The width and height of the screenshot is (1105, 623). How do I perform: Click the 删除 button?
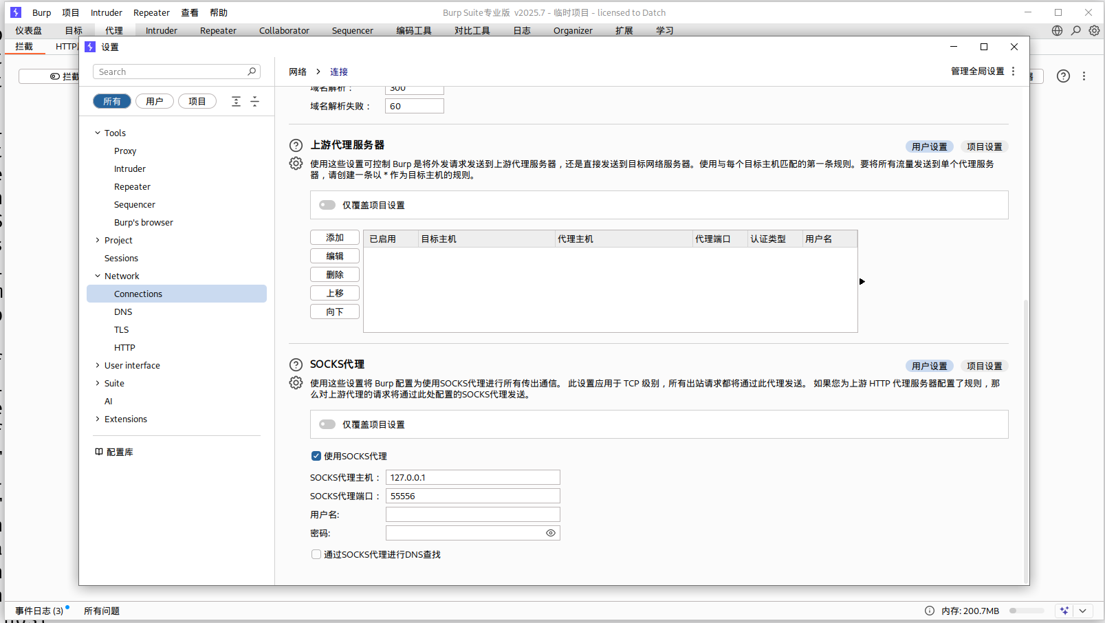pyautogui.click(x=335, y=274)
